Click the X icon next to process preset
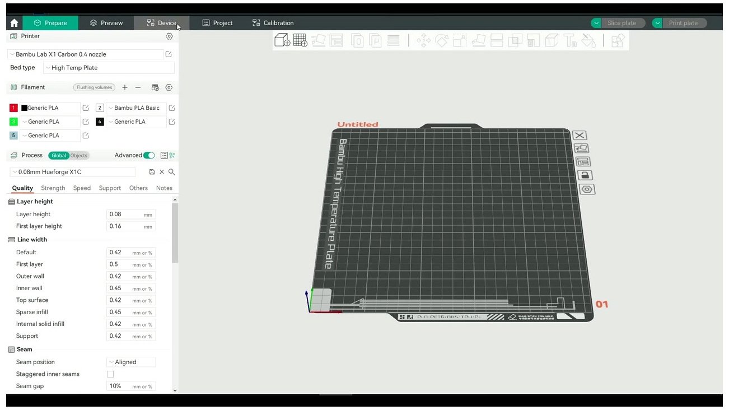 click(162, 172)
